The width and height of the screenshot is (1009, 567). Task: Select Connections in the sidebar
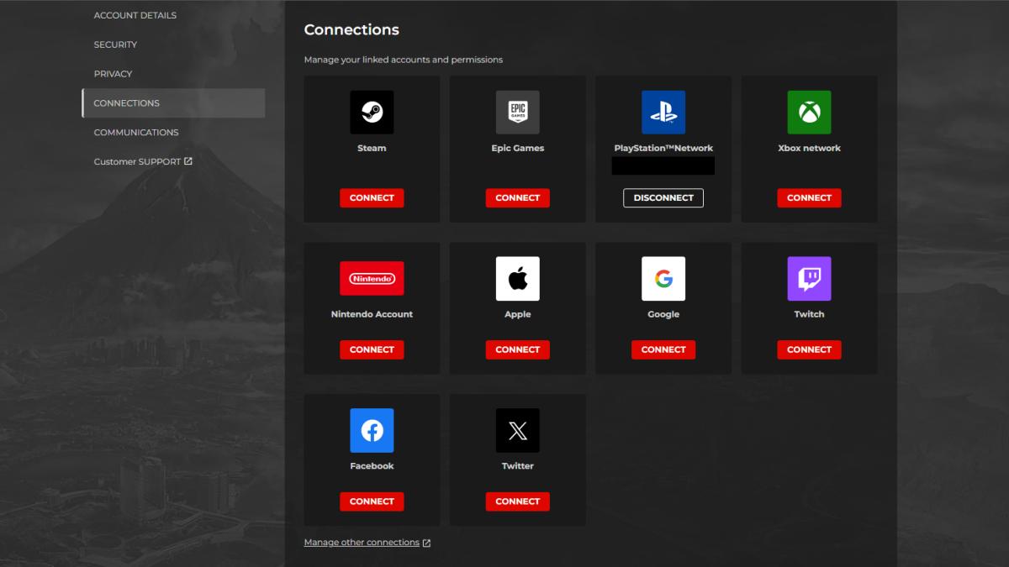pyautogui.click(x=173, y=103)
